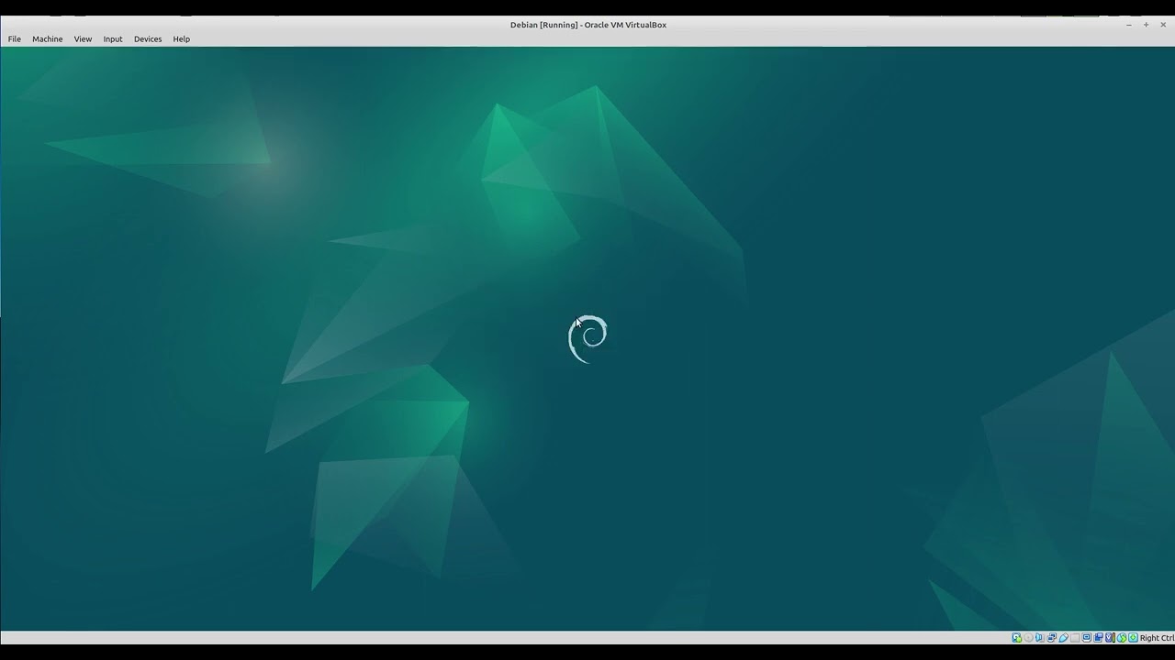Click the Right Ctrl host key label
This screenshot has height=660, width=1175.
1158,638
